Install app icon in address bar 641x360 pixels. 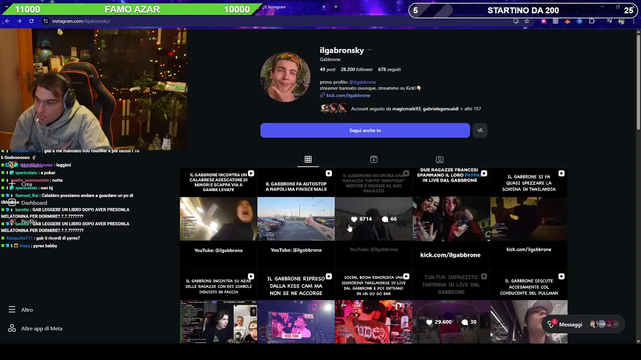coord(516,21)
